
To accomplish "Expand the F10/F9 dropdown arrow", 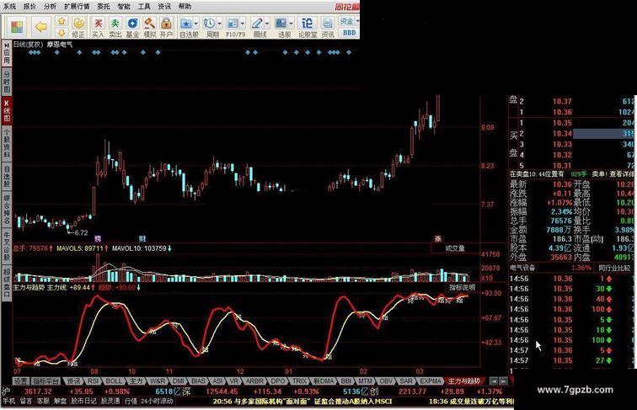I will [x=243, y=24].
